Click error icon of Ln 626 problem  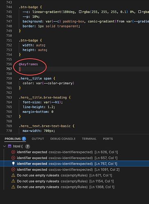pyautogui.click(x=13, y=152)
